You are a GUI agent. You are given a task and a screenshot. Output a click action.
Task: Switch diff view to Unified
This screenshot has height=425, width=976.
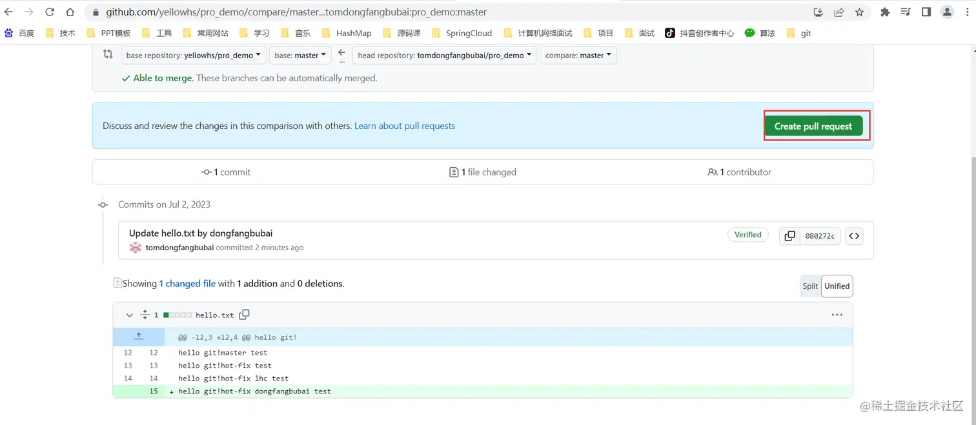pyautogui.click(x=837, y=286)
